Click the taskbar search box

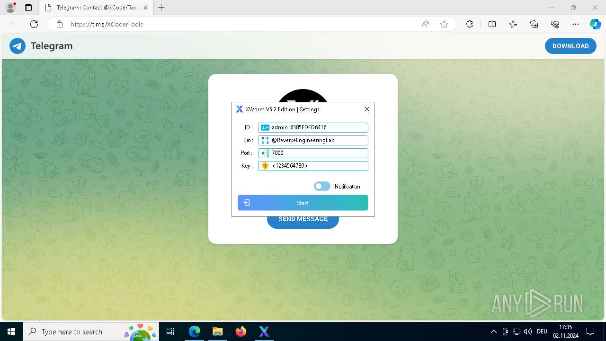(x=91, y=332)
